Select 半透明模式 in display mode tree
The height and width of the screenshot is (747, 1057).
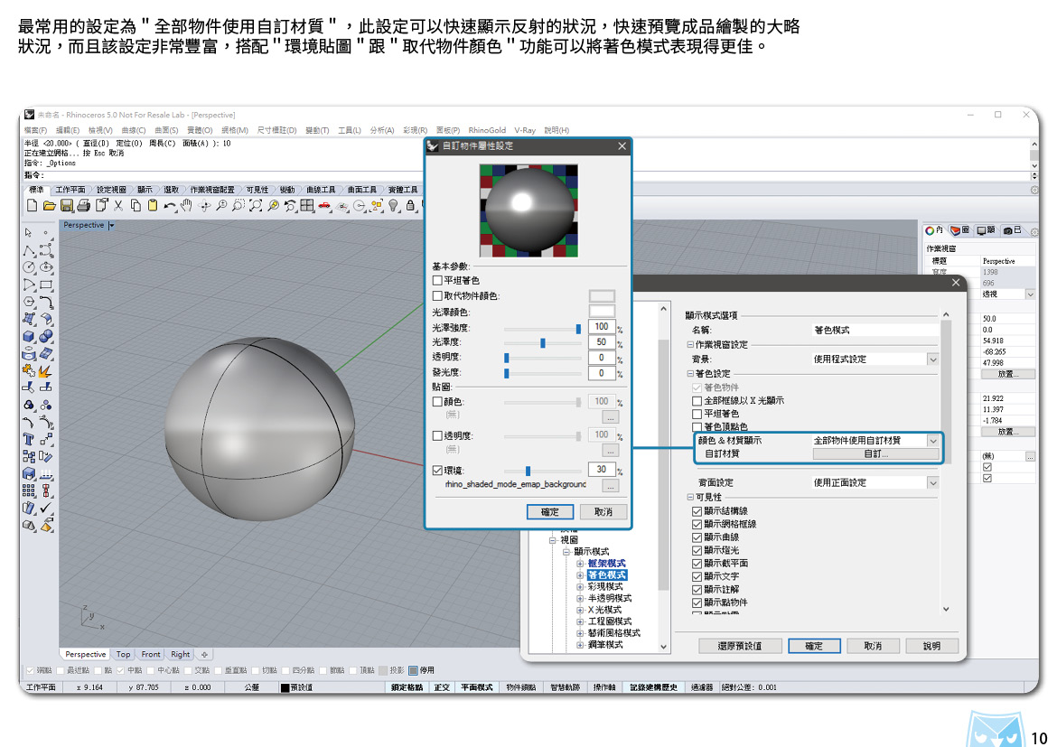610,598
